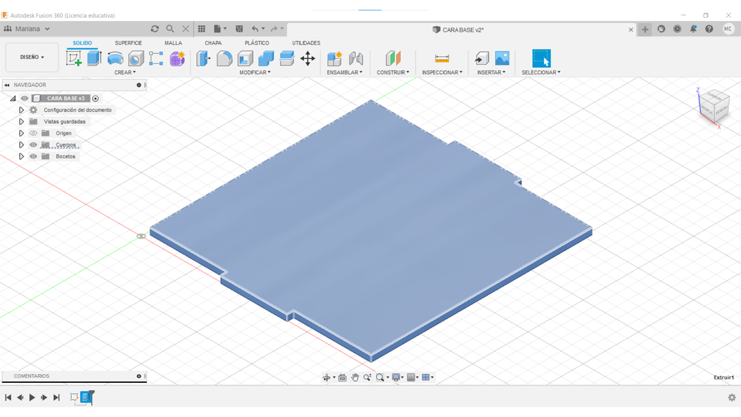Open the Mariana team menu
This screenshot has height=417, width=741.
(x=27, y=29)
